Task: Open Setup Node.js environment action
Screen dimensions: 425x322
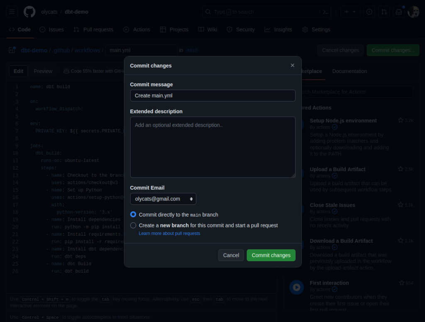Action: click(343, 121)
